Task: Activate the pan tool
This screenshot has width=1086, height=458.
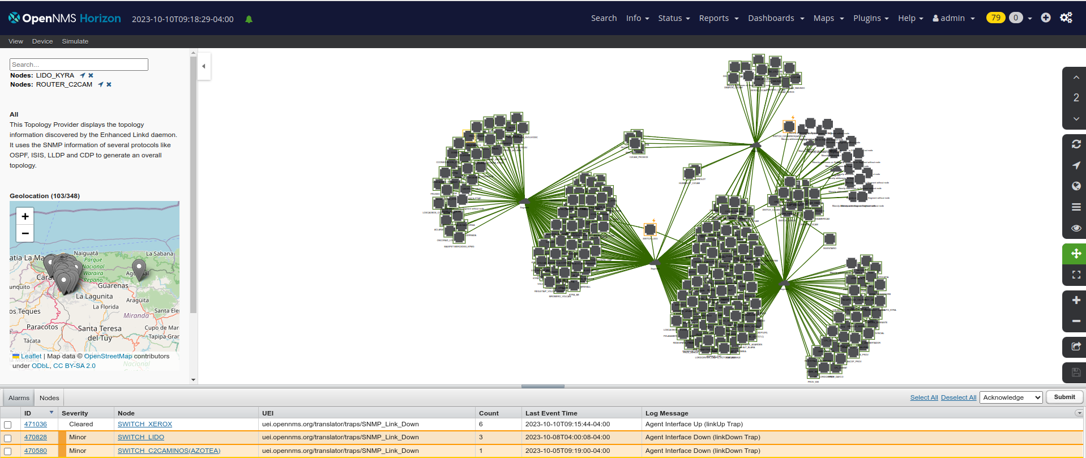Action: 1076,254
